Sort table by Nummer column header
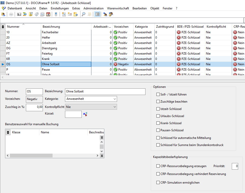Image resolution: width=245 pixels, height=193 pixels. (23, 27)
